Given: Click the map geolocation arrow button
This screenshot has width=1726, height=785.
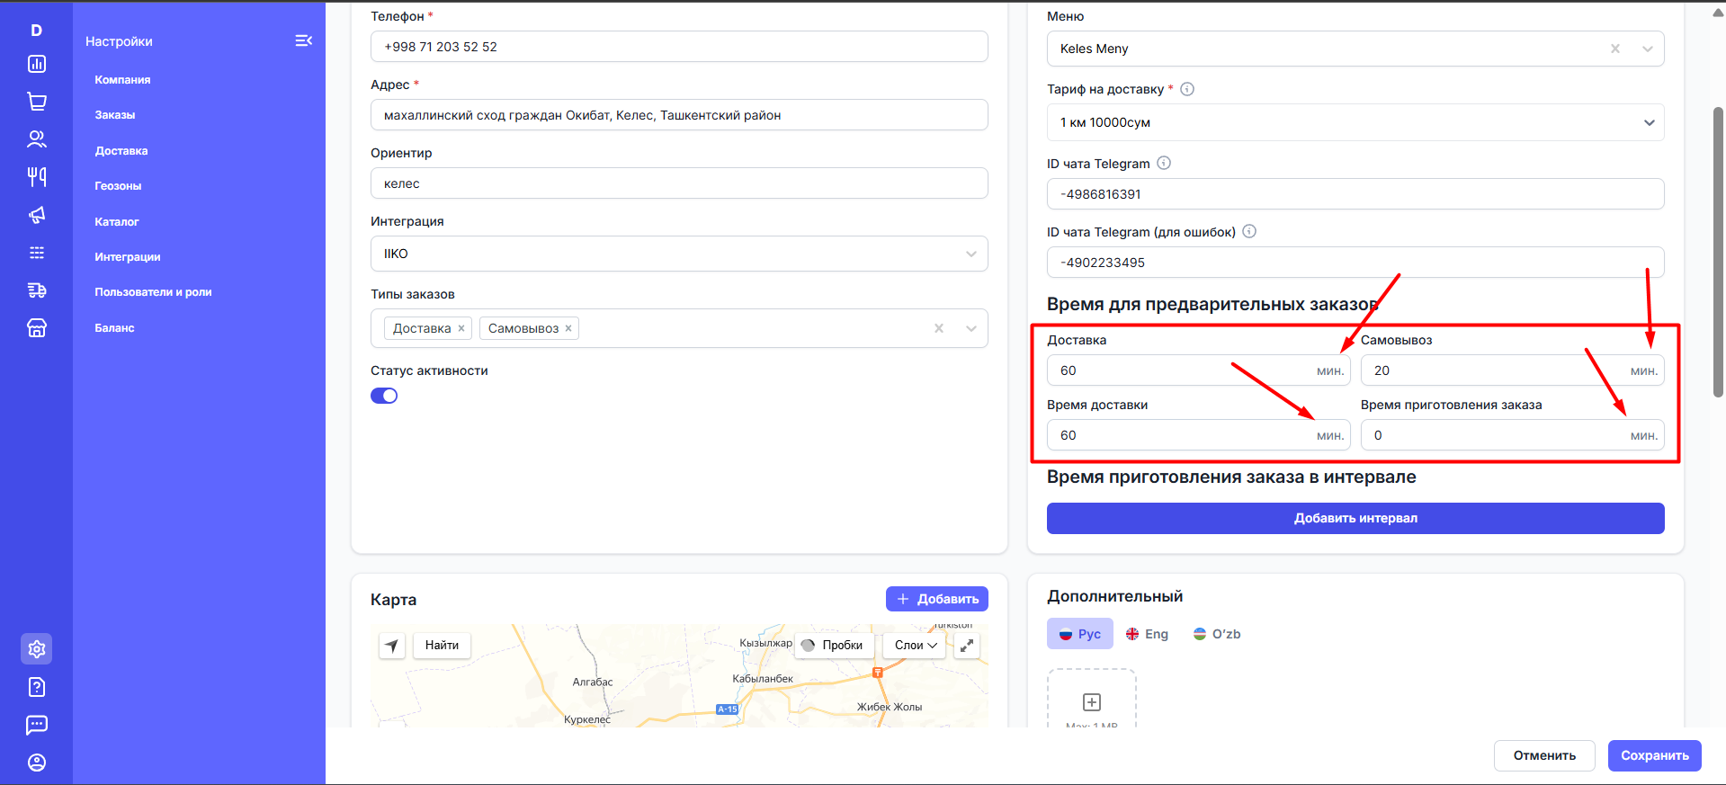Looking at the screenshot, I should pyautogui.click(x=391, y=645).
